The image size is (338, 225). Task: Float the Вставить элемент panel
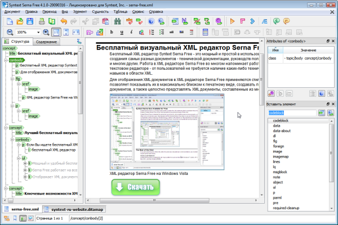(328, 104)
